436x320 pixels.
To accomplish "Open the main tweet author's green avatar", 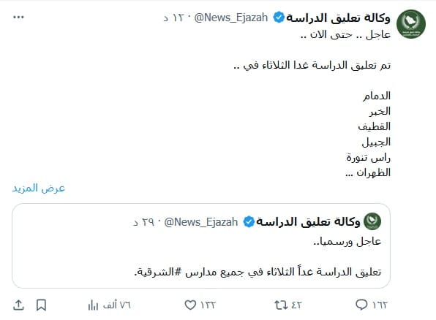I will coord(411,24).
